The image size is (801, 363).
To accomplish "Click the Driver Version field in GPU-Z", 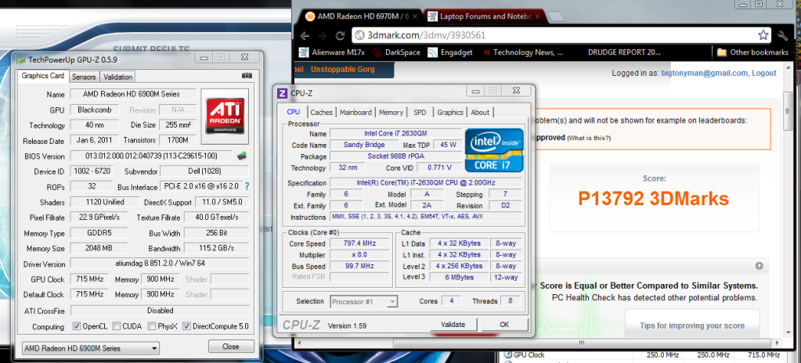I will tap(160, 264).
